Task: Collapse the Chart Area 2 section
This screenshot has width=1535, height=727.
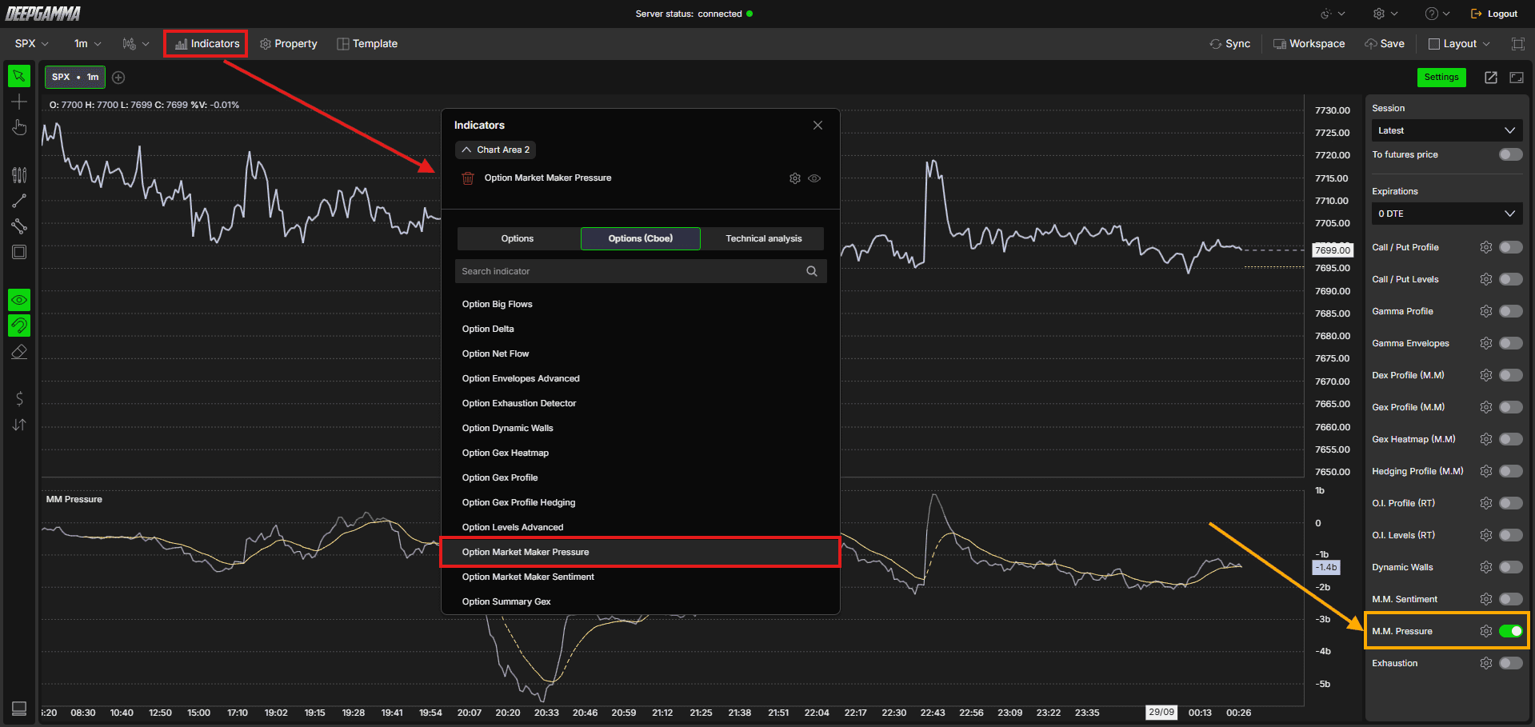Action: (496, 150)
